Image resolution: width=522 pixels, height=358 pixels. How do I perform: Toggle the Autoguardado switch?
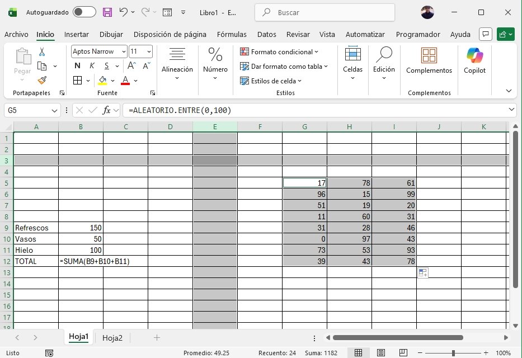(84, 12)
